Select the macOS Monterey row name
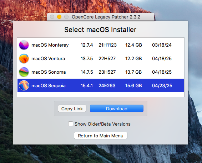 [50, 45]
